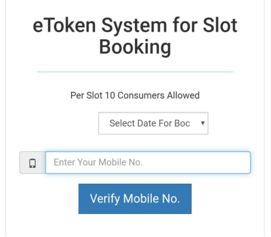Click the word Consumers in the slot notice

tap(141, 95)
